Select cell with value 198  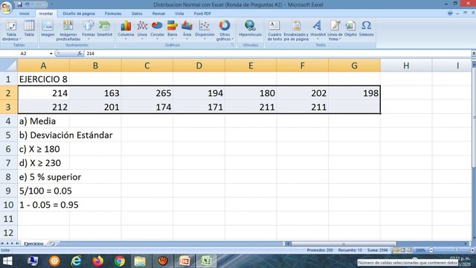pos(354,93)
